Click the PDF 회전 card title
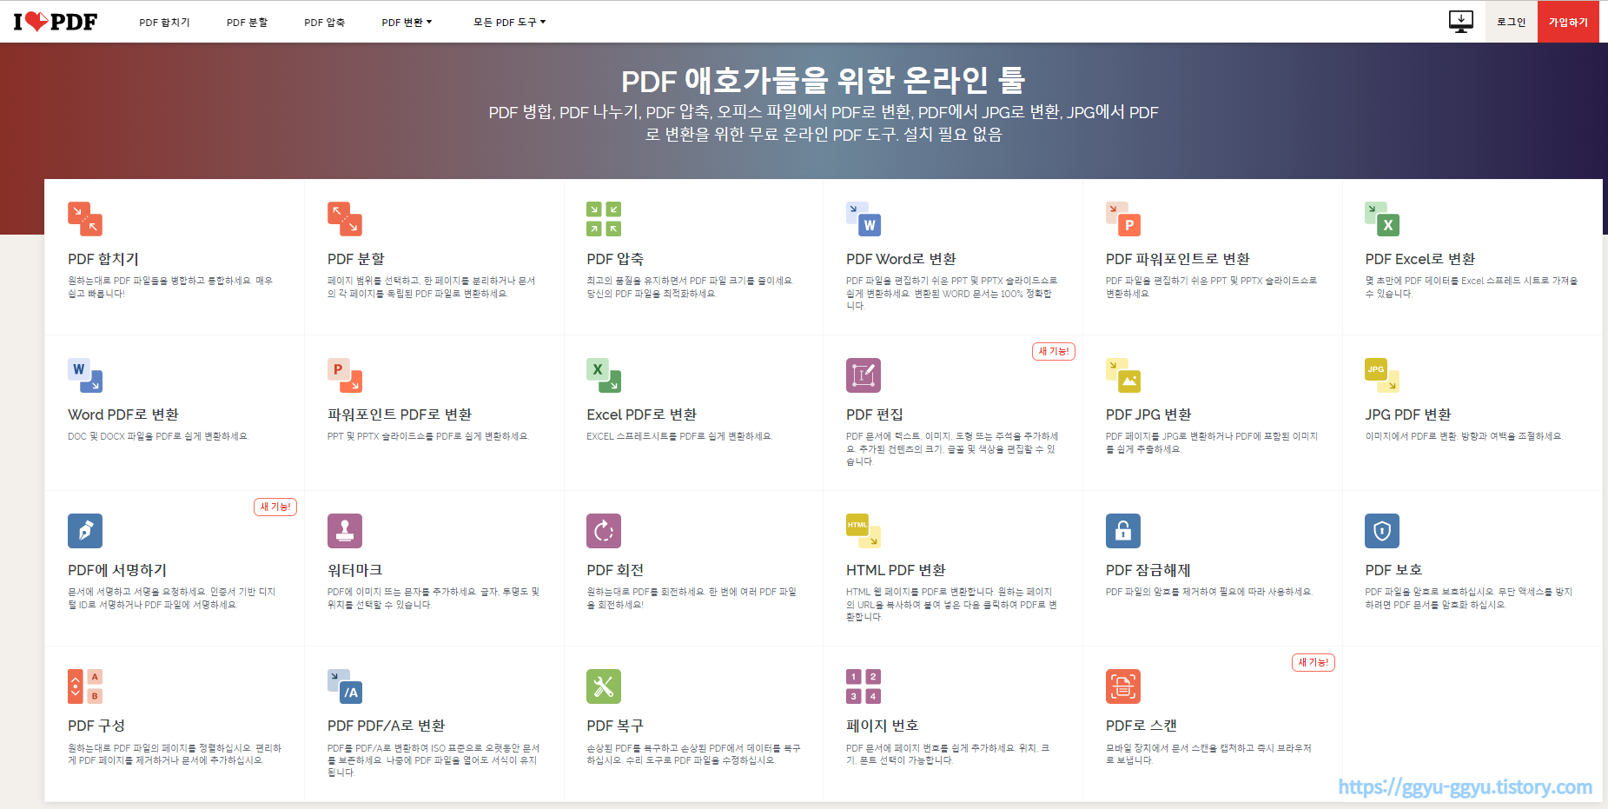The image size is (1608, 809). (x=615, y=570)
